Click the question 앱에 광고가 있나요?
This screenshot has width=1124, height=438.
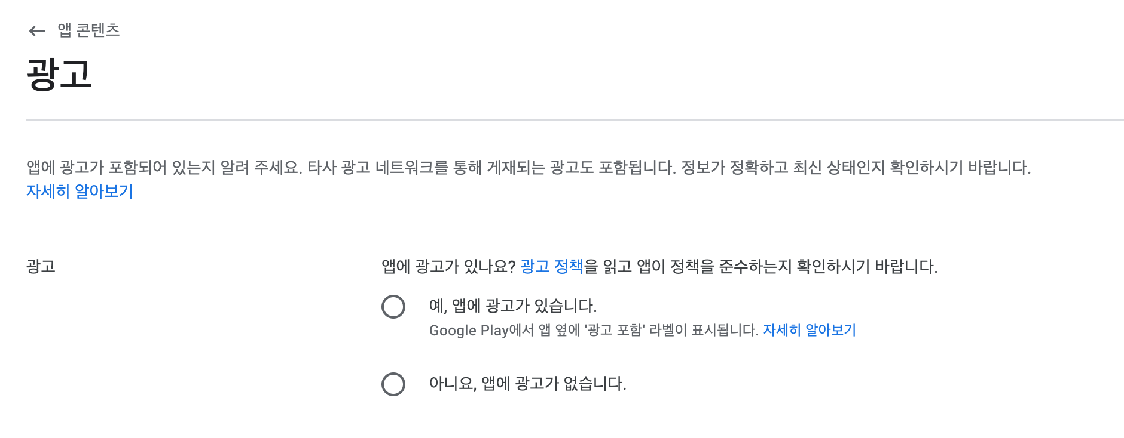pyautogui.click(x=448, y=266)
